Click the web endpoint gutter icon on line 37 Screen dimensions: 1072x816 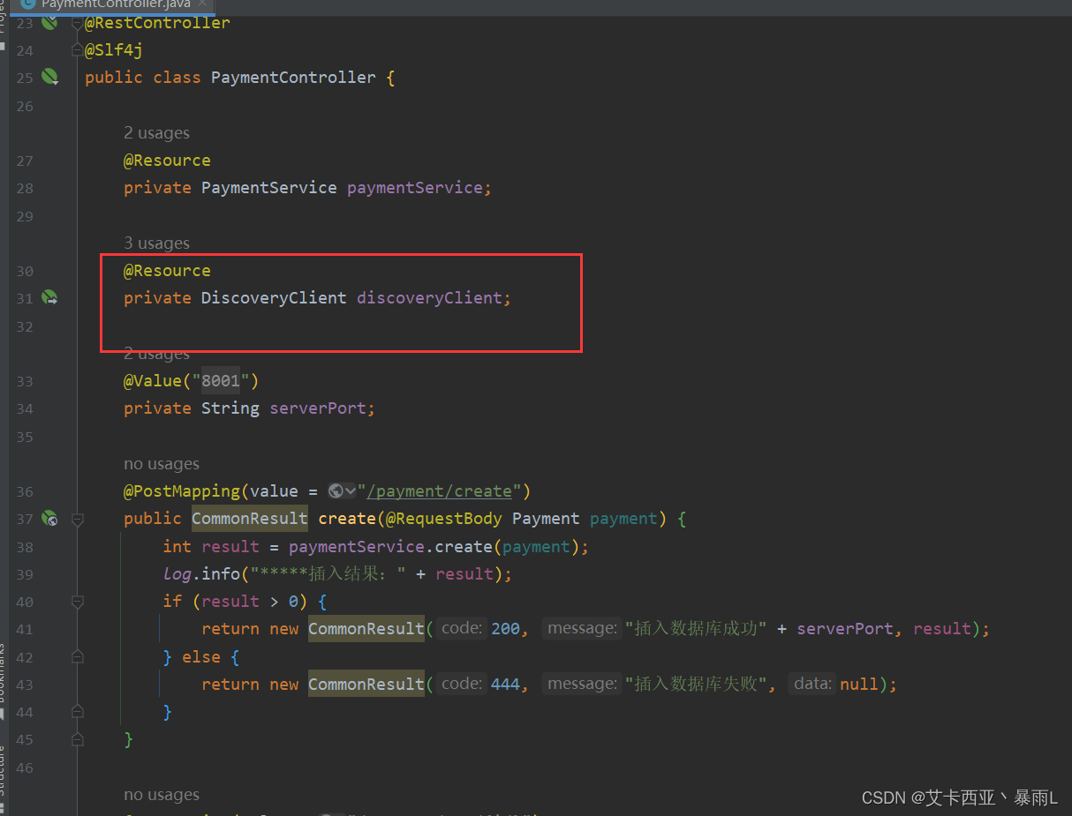pyautogui.click(x=50, y=519)
